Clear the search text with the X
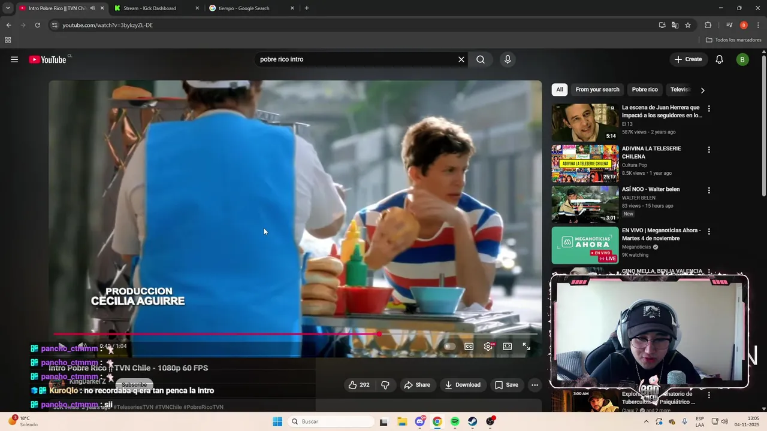767x431 pixels. pos(461,59)
